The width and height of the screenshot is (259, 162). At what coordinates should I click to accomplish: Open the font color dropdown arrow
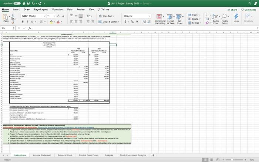click(x=61, y=22)
